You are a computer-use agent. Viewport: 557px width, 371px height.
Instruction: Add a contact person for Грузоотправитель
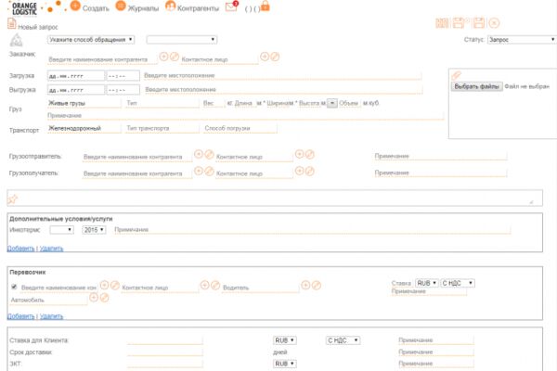pos(300,154)
